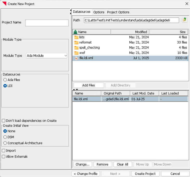Select the xref folder row

coord(130,53)
